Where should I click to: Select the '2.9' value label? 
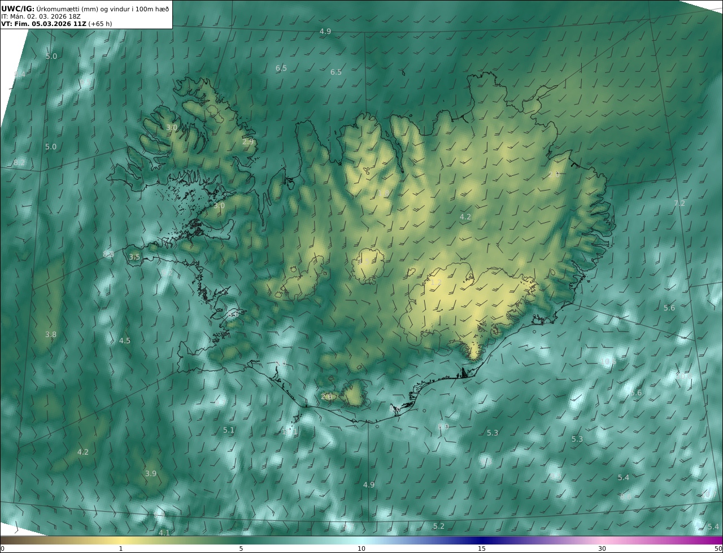tap(248, 141)
